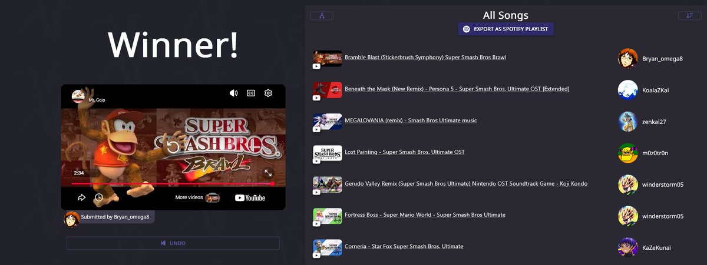Click the 2:34 video timestamp

click(x=79, y=173)
